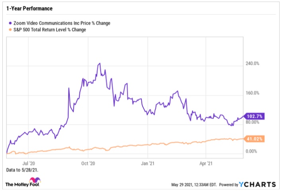This screenshot has height=191, width=282.
Task: Click the 240.0% y-axis label
Action: [x=251, y=64]
